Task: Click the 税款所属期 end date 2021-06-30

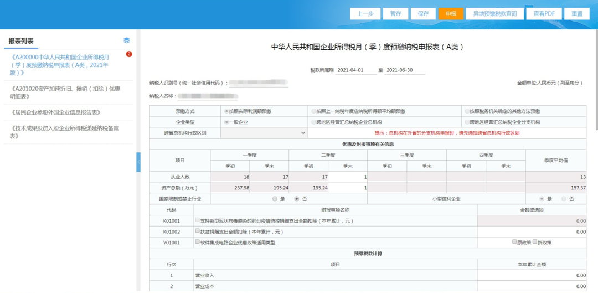Action: (405, 70)
